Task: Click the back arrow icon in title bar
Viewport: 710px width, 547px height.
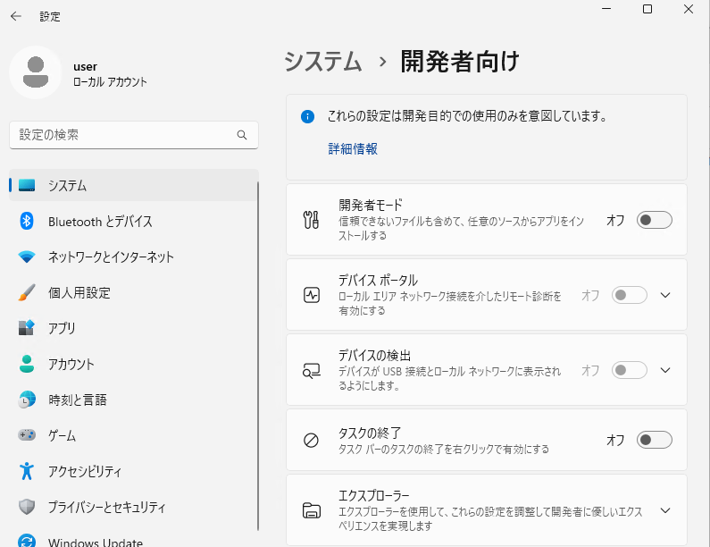Action: point(15,16)
